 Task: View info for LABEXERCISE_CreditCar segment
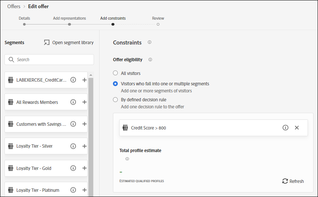point(73,80)
